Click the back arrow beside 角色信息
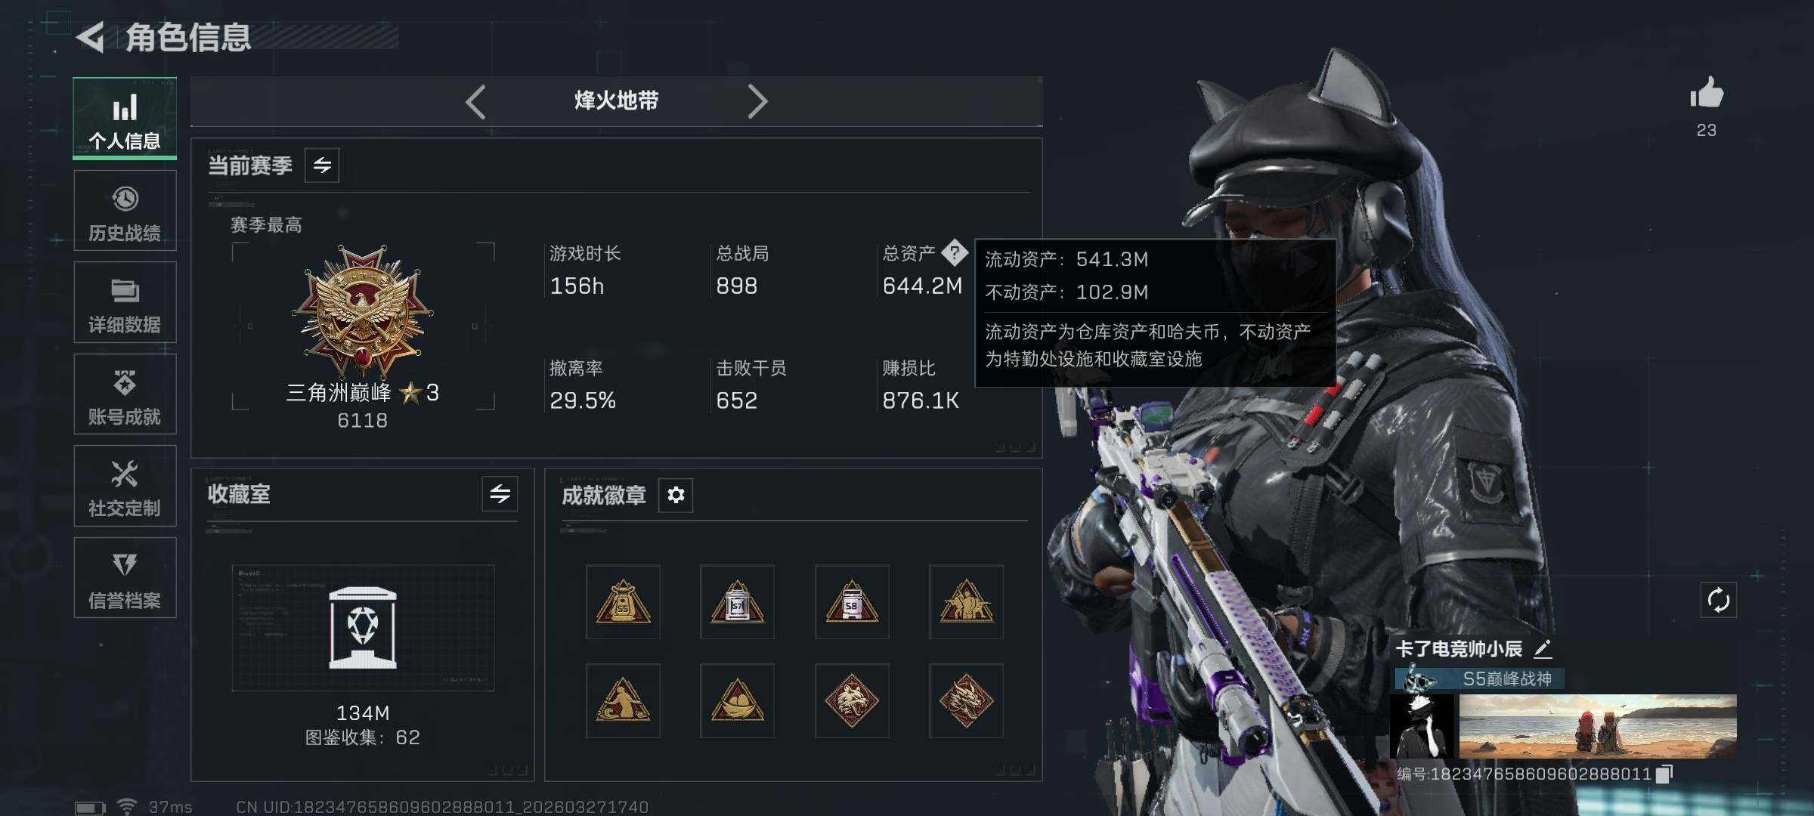The width and height of the screenshot is (1814, 816). 91,37
